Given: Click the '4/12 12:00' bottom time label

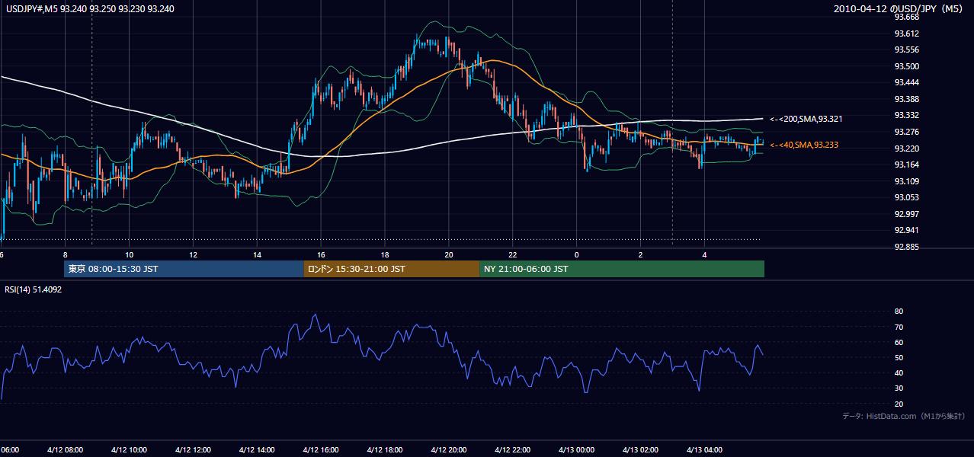Looking at the screenshot, I should pos(193,450).
